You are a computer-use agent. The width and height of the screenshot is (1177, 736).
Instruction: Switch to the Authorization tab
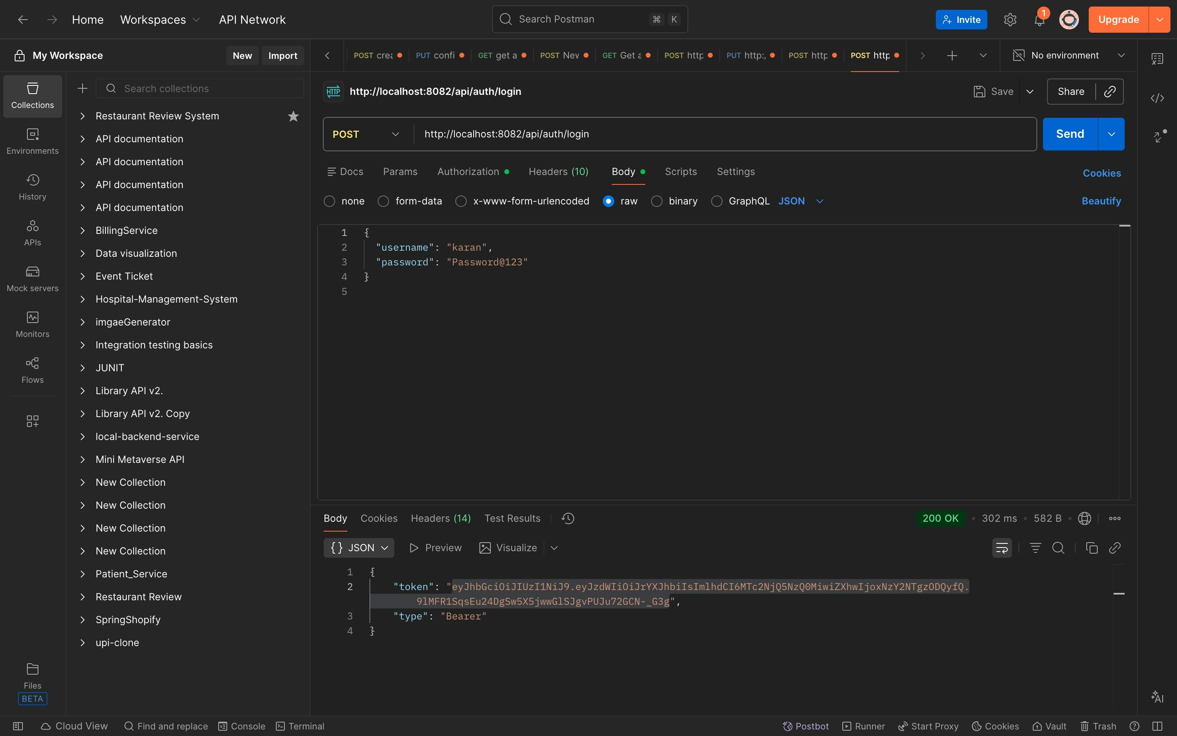(468, 171)
